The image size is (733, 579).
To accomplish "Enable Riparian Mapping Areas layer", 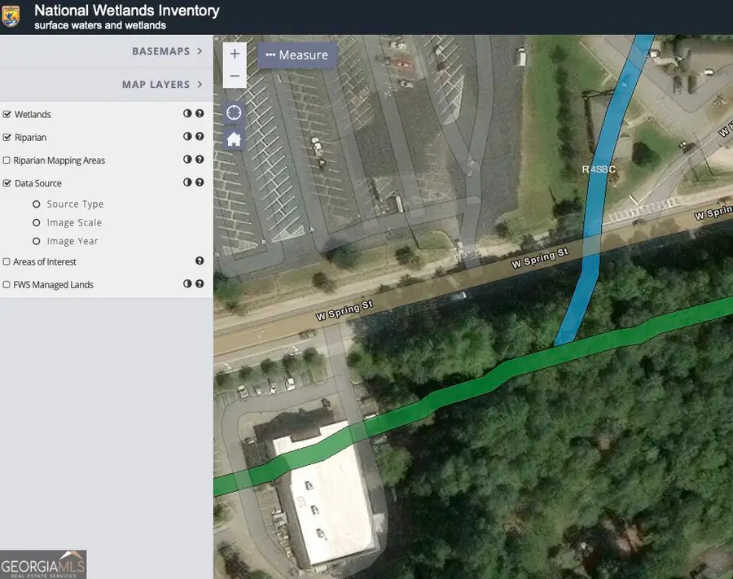I will click(7, 160).
